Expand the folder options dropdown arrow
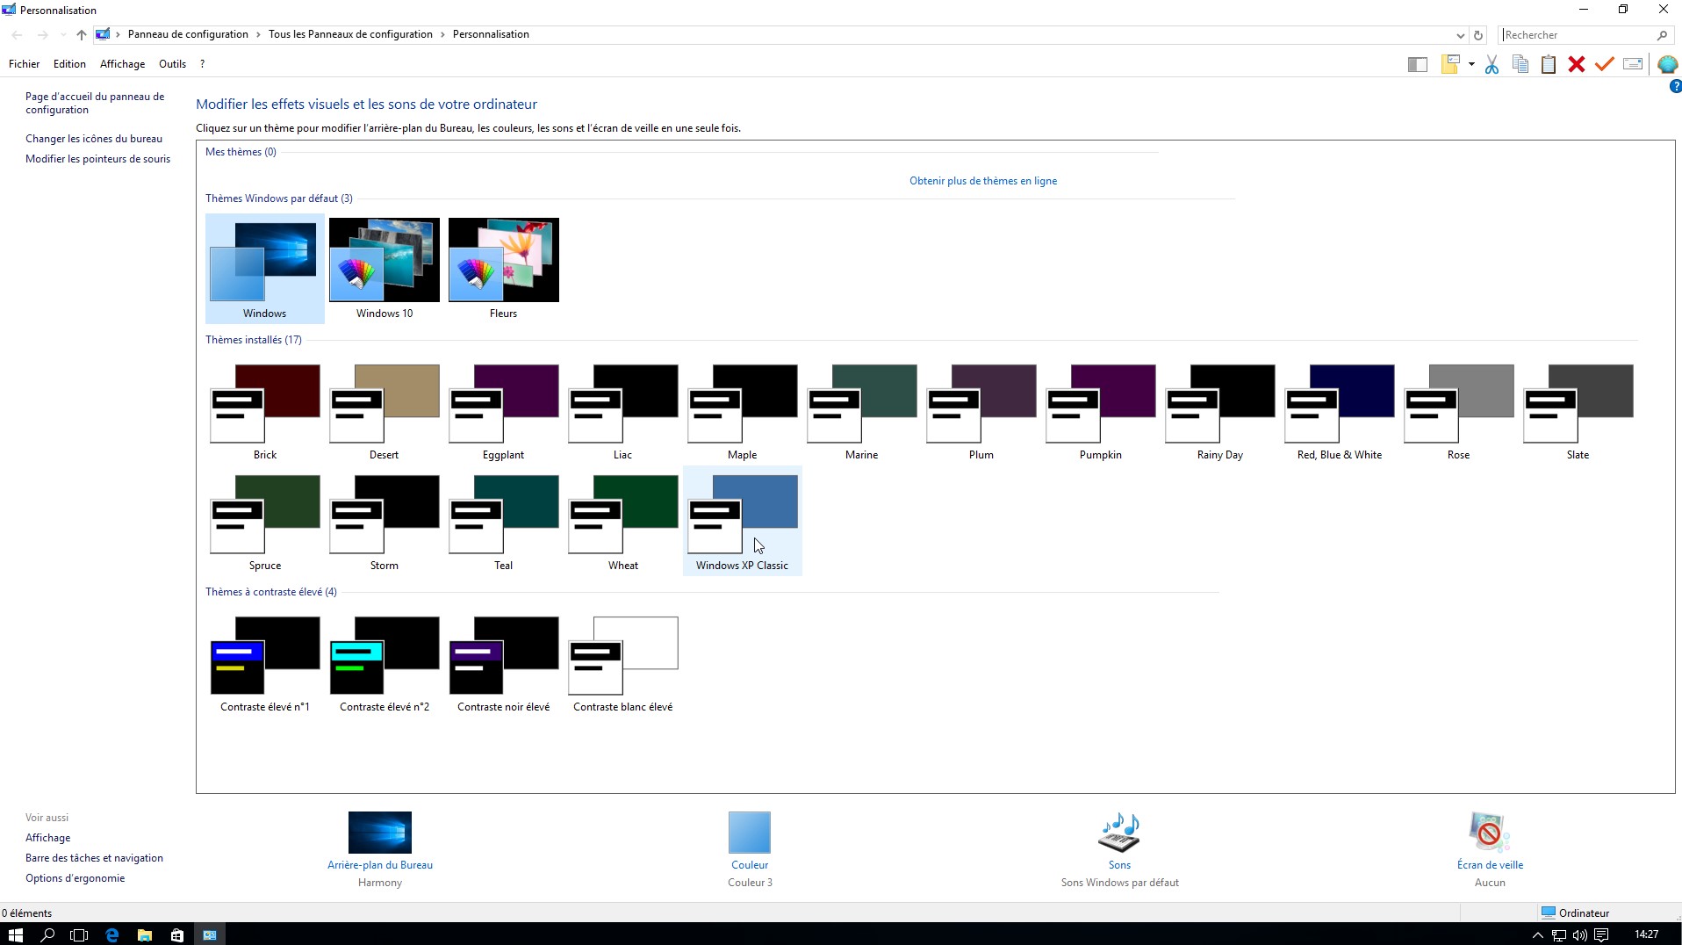This screenshot has height=945, width=1682. tap(1471, 64)
